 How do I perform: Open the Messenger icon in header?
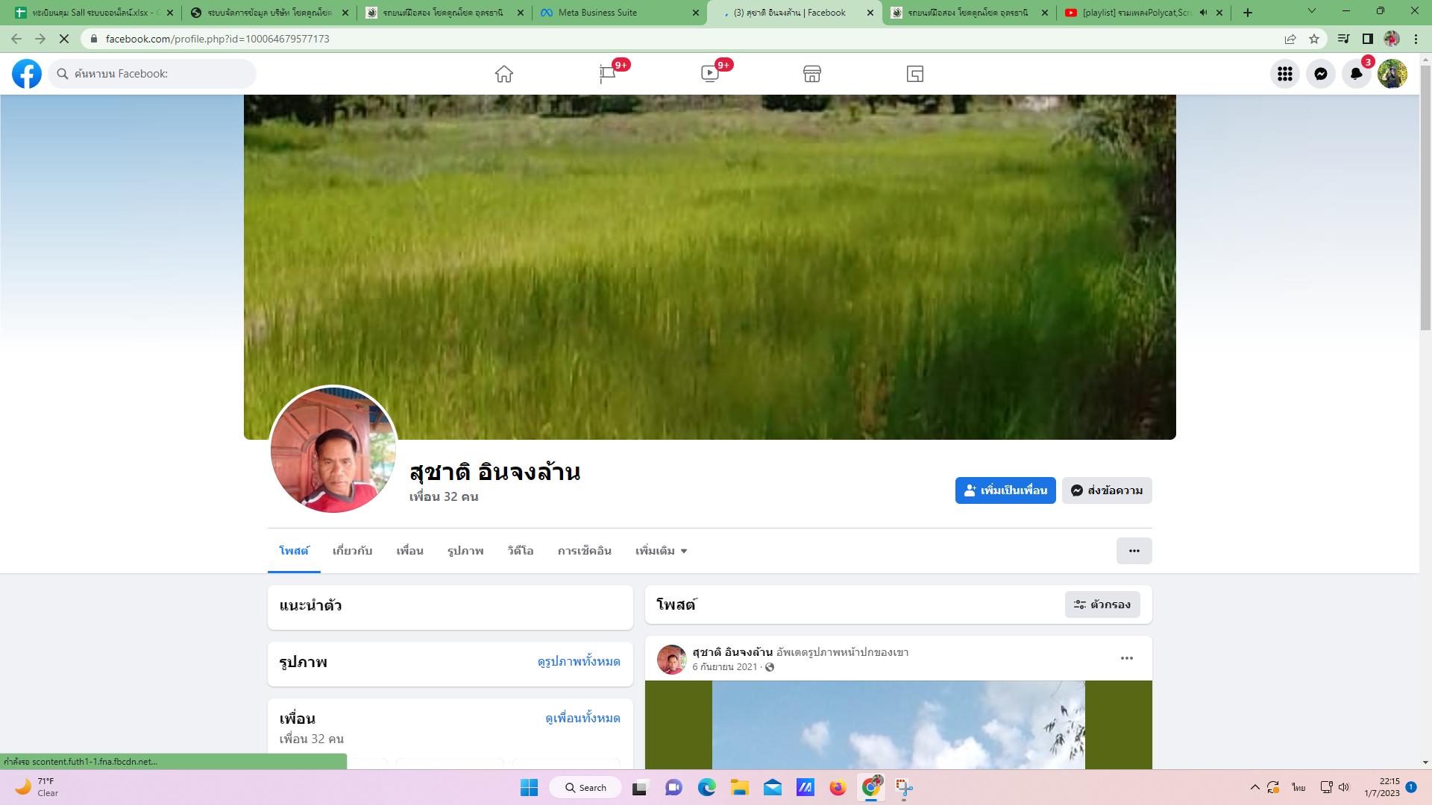pos(1320,74)
